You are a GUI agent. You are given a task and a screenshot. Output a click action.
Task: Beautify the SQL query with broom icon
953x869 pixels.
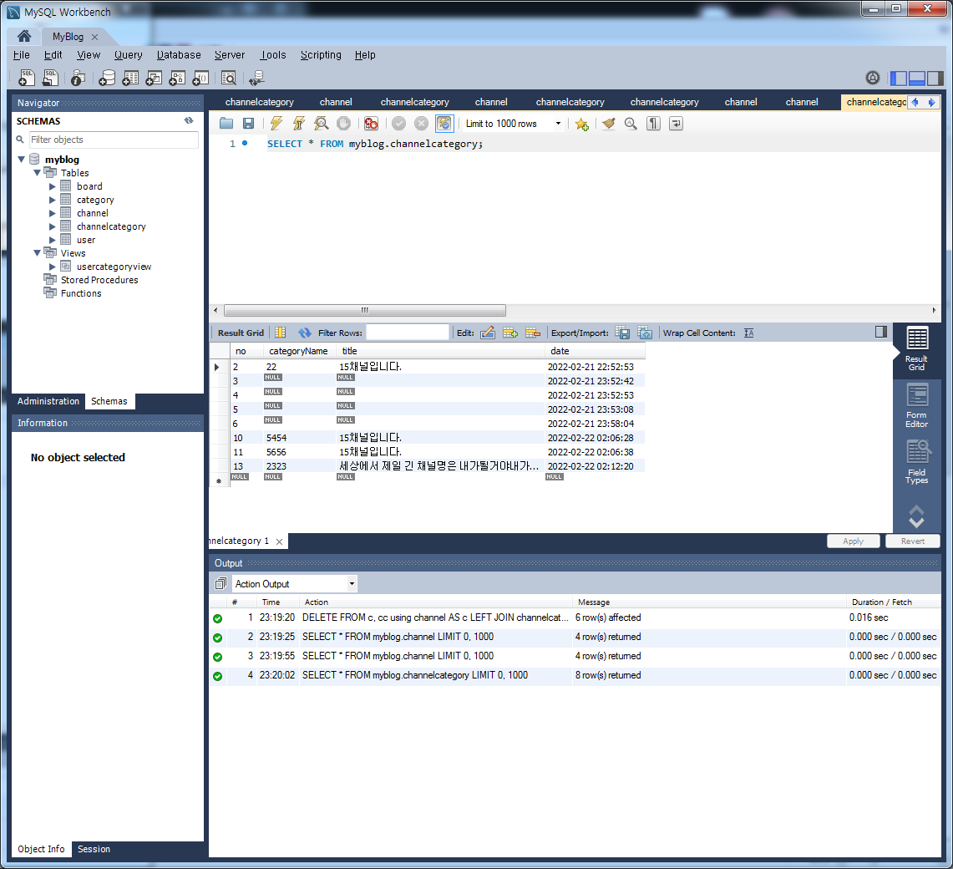(608, 124)
